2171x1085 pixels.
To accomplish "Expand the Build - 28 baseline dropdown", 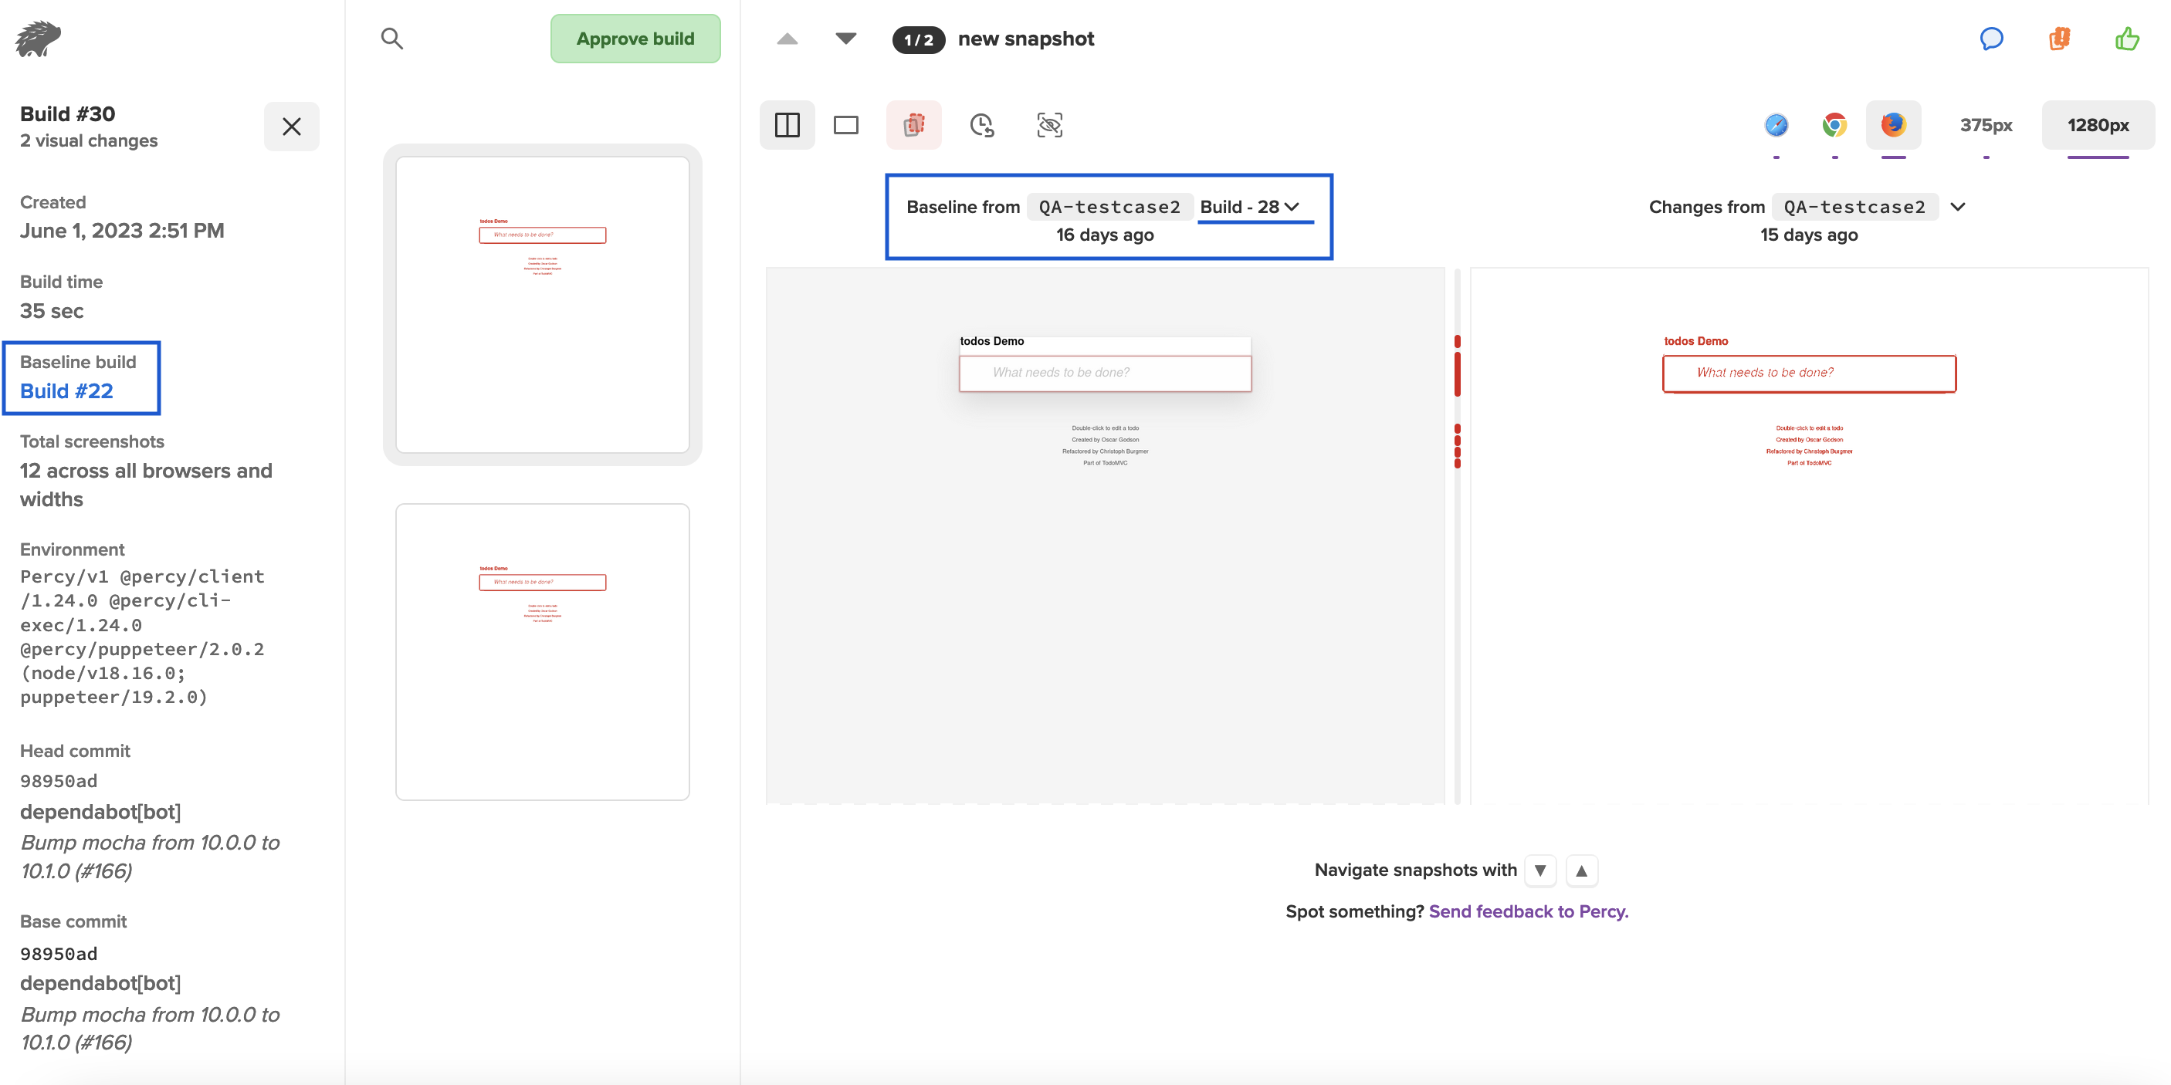I will coord(1251,208).
